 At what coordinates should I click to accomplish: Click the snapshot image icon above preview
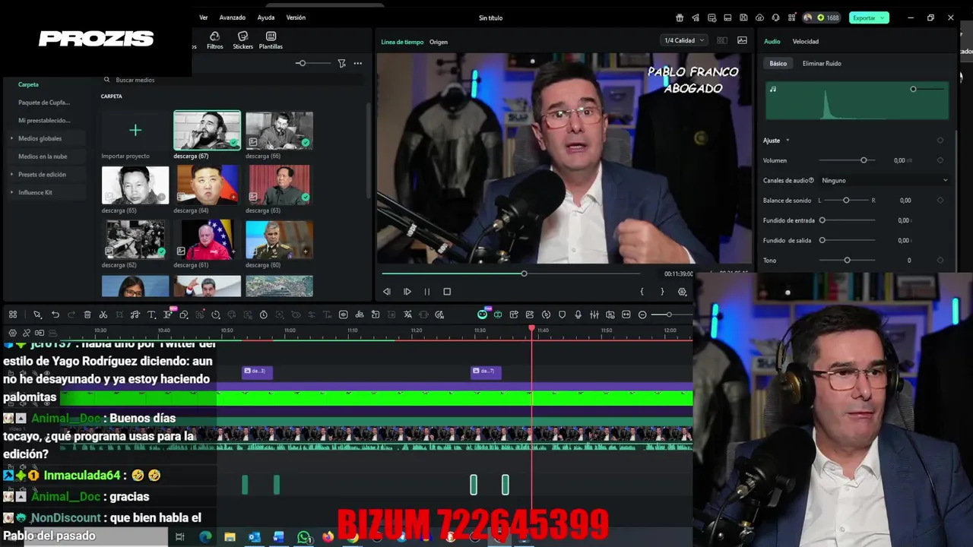pos(742,40)
